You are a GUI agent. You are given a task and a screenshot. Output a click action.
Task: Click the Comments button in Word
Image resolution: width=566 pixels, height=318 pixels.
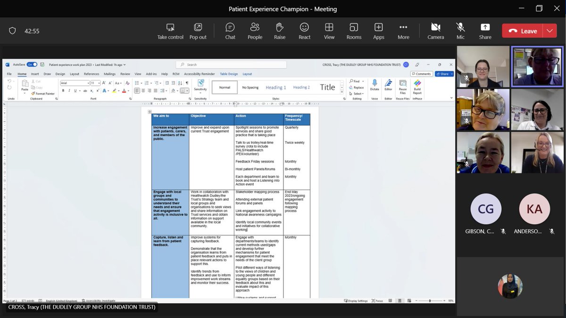coord(421,74)
